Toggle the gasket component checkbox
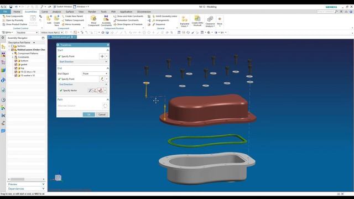This screenshot has height=199, width=354. [16, 65]
